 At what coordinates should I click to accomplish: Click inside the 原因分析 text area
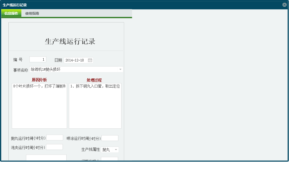[39, 105]
